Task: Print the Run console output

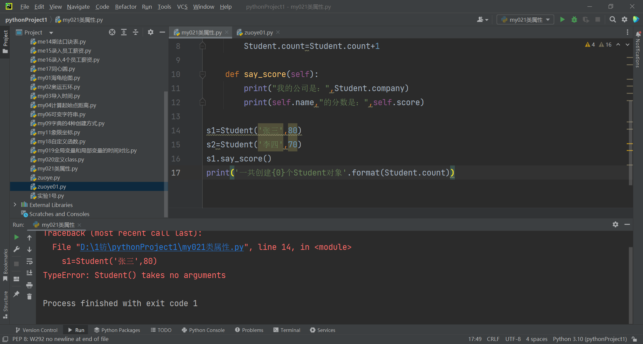Action: coord(29,285)
